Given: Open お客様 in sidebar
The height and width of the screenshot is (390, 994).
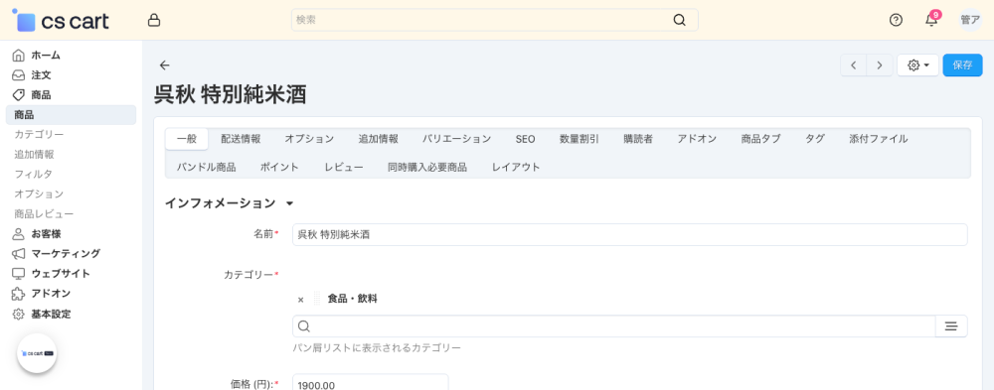Looking at the screenshot, I should (47, 233).
